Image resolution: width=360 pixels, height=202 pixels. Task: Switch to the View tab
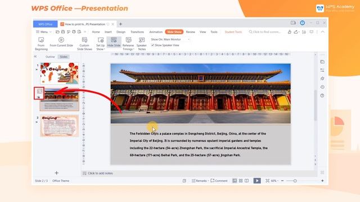click(202, 32)
